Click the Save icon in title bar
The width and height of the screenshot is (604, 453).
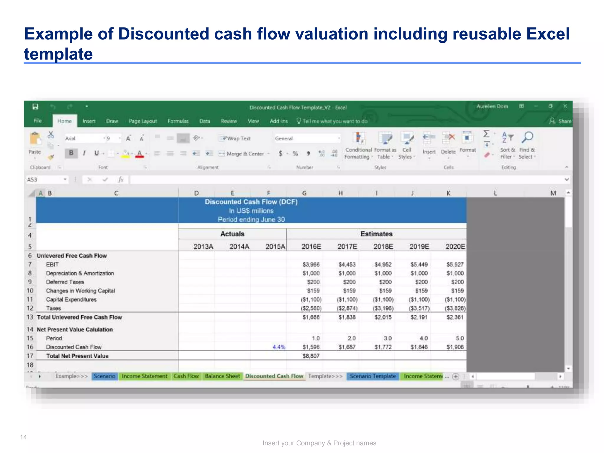pos(35,106)
